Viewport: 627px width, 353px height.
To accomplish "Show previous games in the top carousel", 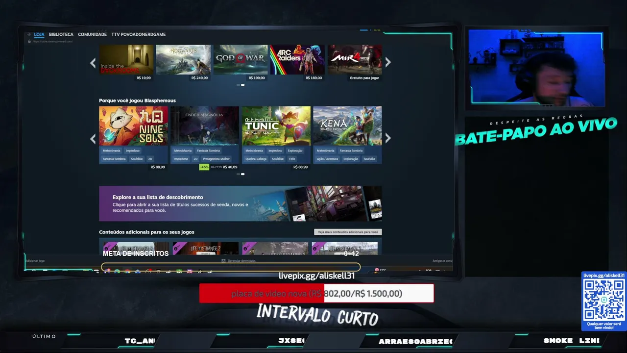I will [x=93, y=62].
